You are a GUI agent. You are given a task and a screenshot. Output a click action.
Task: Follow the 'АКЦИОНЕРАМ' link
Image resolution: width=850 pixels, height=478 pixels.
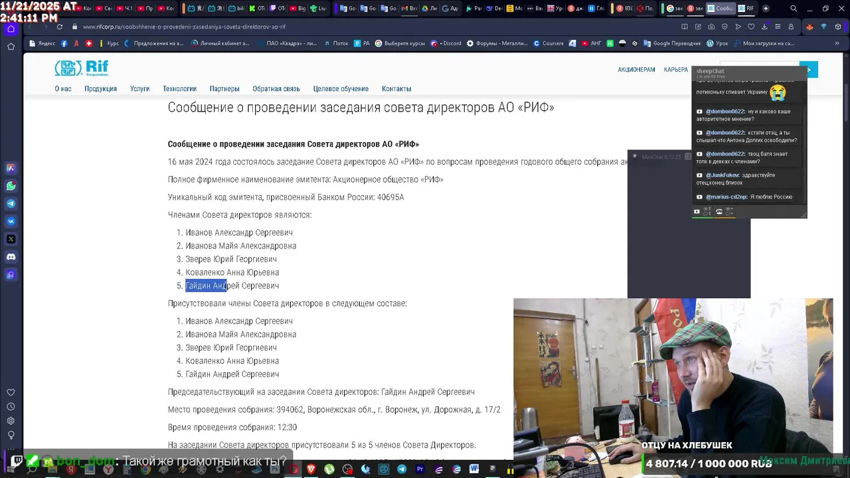point(636,70)
